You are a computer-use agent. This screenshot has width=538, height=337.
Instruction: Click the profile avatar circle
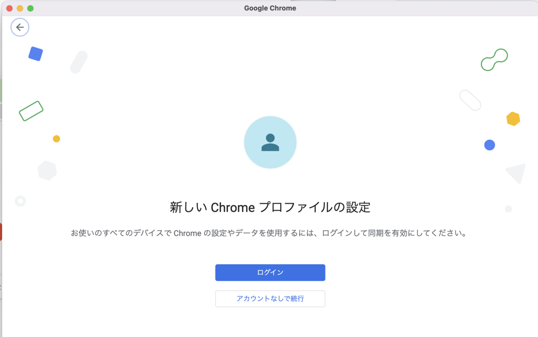click(x=270, y=143)
